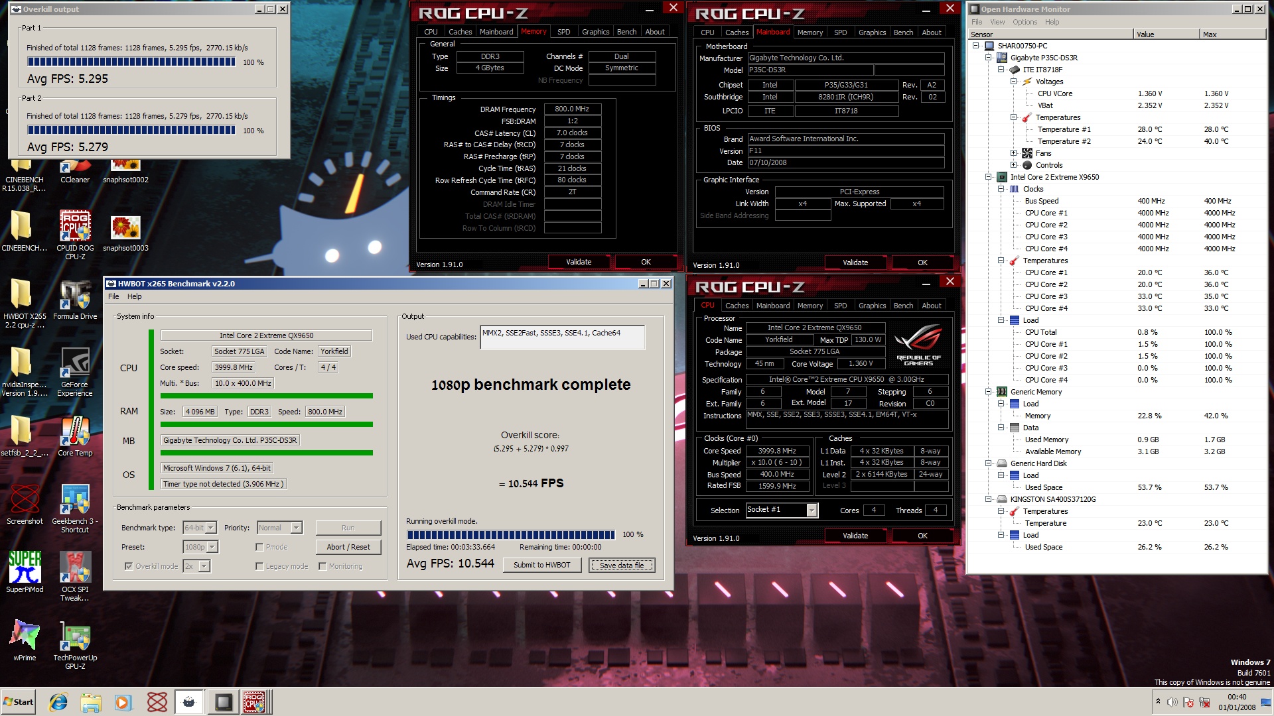Switch to Caches tab in bottom CPU-Z window

click(x=737, y=306)
